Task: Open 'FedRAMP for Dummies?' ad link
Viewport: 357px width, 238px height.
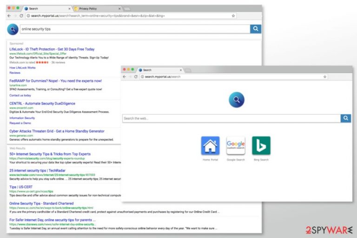Action: (x=56, y=81)
